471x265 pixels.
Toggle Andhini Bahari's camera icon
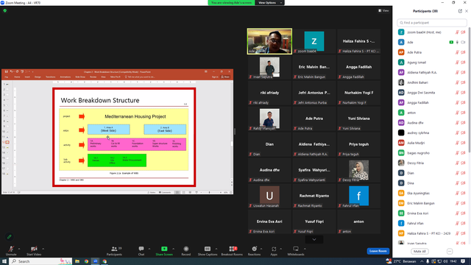[463, 82]
